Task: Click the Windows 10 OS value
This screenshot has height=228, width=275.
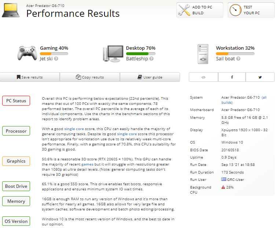Action: point(232,142)
